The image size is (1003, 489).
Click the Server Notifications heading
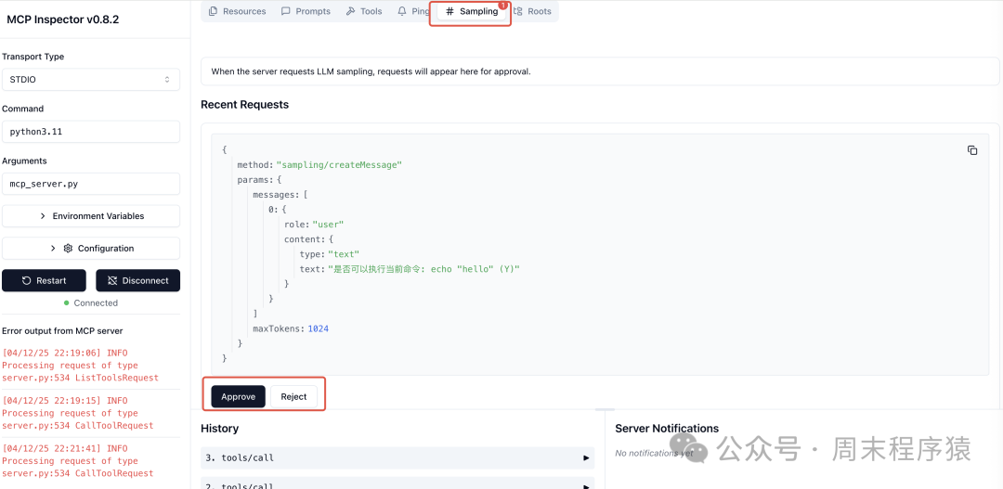(x=667, y=429)
